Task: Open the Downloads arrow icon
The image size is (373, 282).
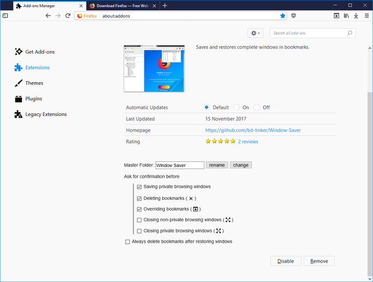Action: (356, 16)
